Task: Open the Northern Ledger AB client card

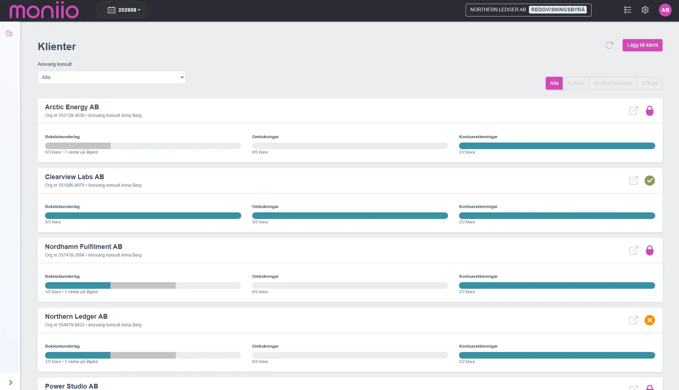Action: coord(76,317)
